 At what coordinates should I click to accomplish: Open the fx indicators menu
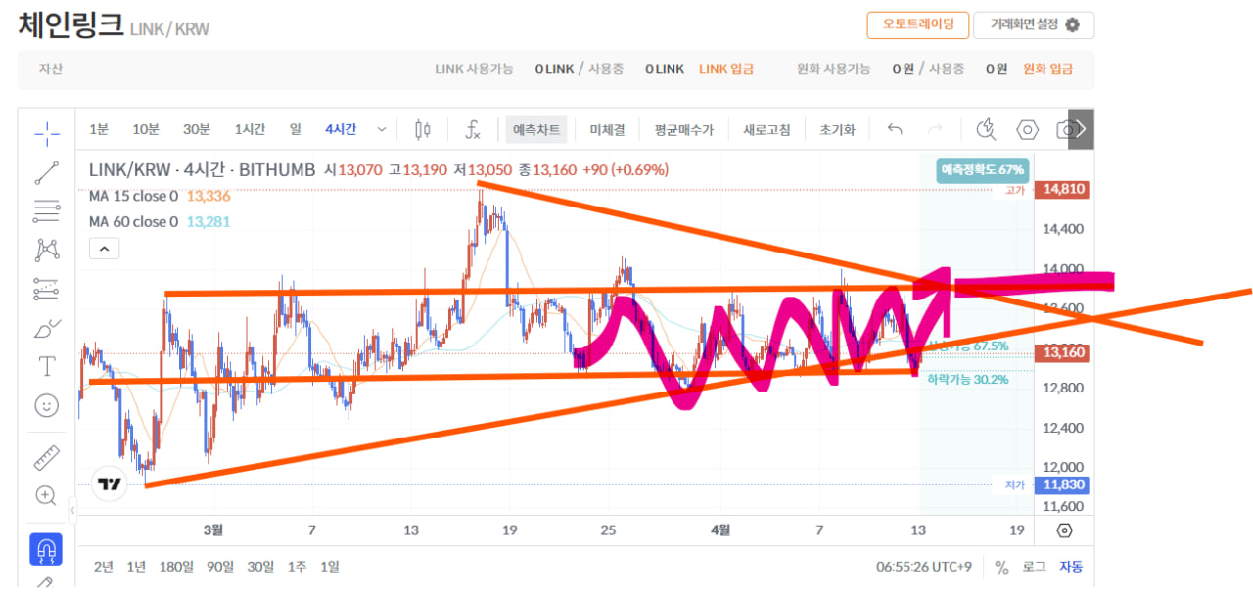click(x=472, y=129)
